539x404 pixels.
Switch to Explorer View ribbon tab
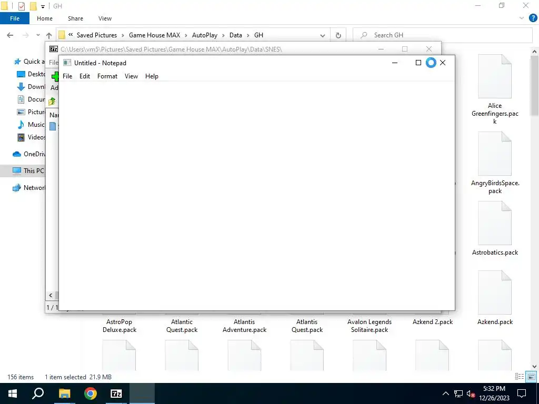[x=105, y=18]
